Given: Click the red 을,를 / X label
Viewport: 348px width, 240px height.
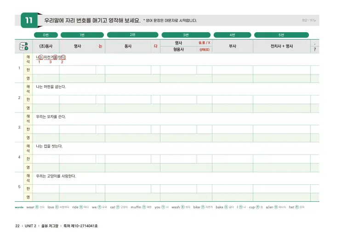Looking at the screenshot, I should pyautogui.click(x=205, y=43).
